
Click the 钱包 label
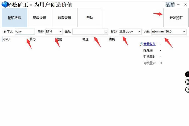(68, 32)
